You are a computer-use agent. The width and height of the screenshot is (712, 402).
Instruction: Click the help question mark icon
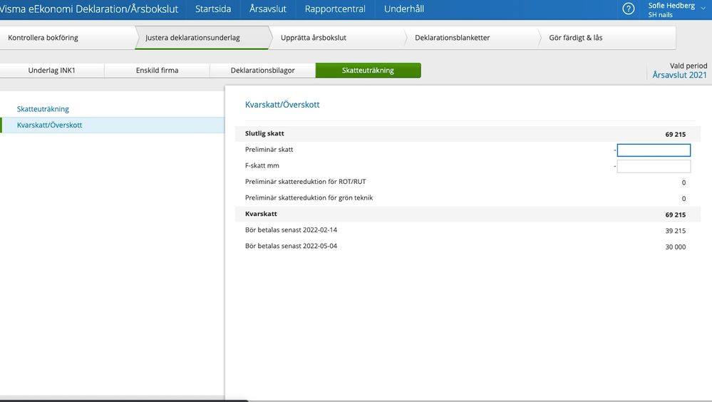coord(628,9)
